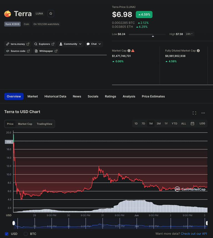This screenshot has width=213, height=238.
Task: Switch chart to Market Cap mode
Action: tap(25, 124)
